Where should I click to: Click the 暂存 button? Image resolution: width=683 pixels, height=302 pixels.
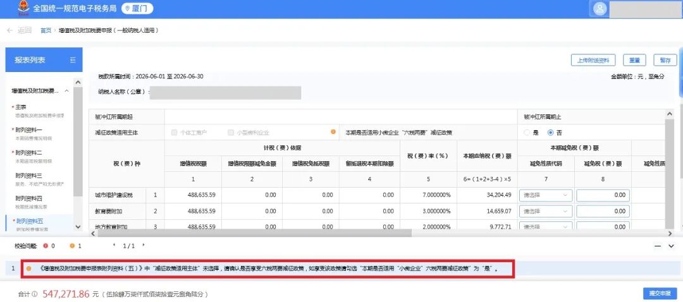tap(665, 61)
